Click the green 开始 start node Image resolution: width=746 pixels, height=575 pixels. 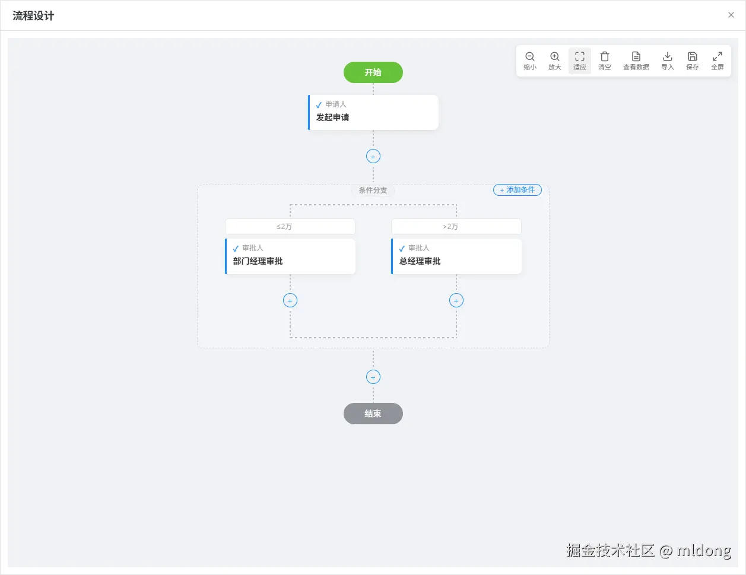pyautogui.click(x=373, y=72)
